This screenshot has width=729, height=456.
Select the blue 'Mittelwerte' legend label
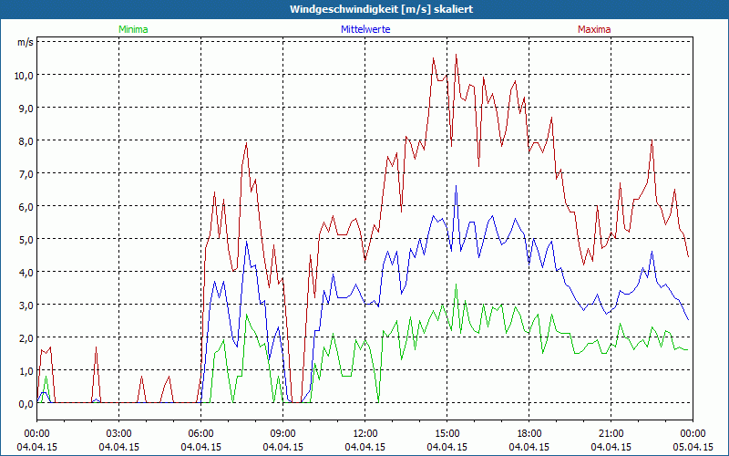coord(365,29)
